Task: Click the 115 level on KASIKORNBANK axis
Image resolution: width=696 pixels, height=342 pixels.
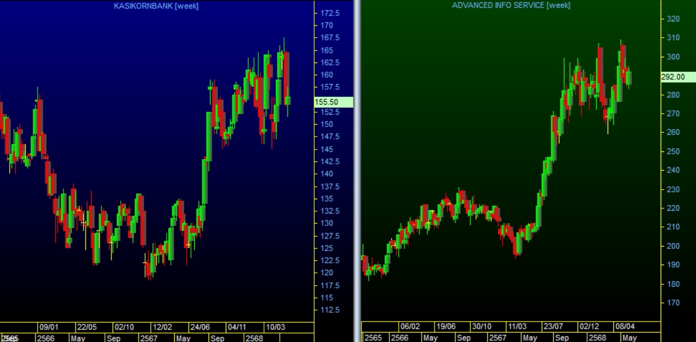Action: (x=327, y=298)
